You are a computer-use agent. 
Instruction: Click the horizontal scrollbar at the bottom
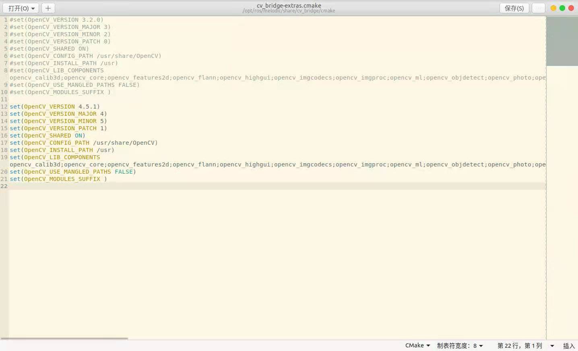64,338
